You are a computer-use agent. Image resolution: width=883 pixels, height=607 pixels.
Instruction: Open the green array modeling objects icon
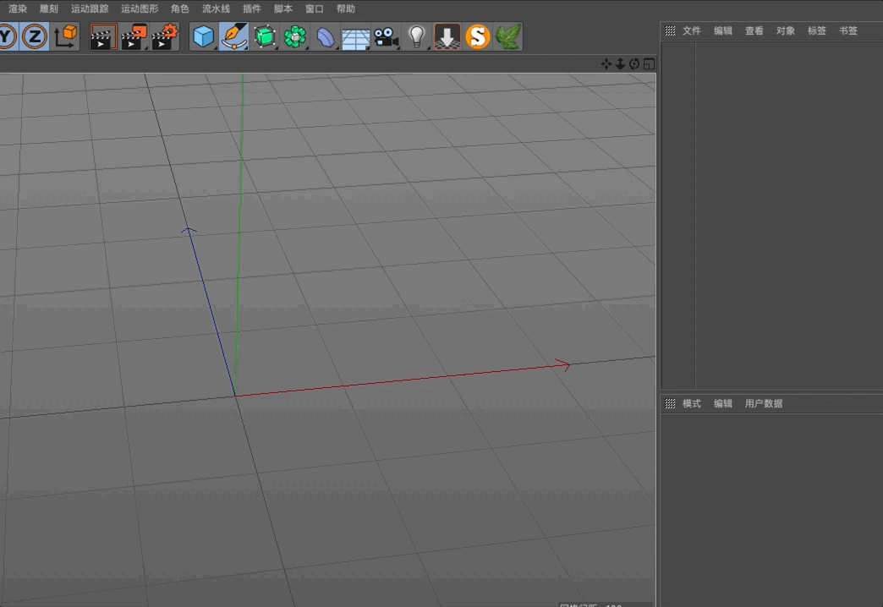[x=294, y=36]
